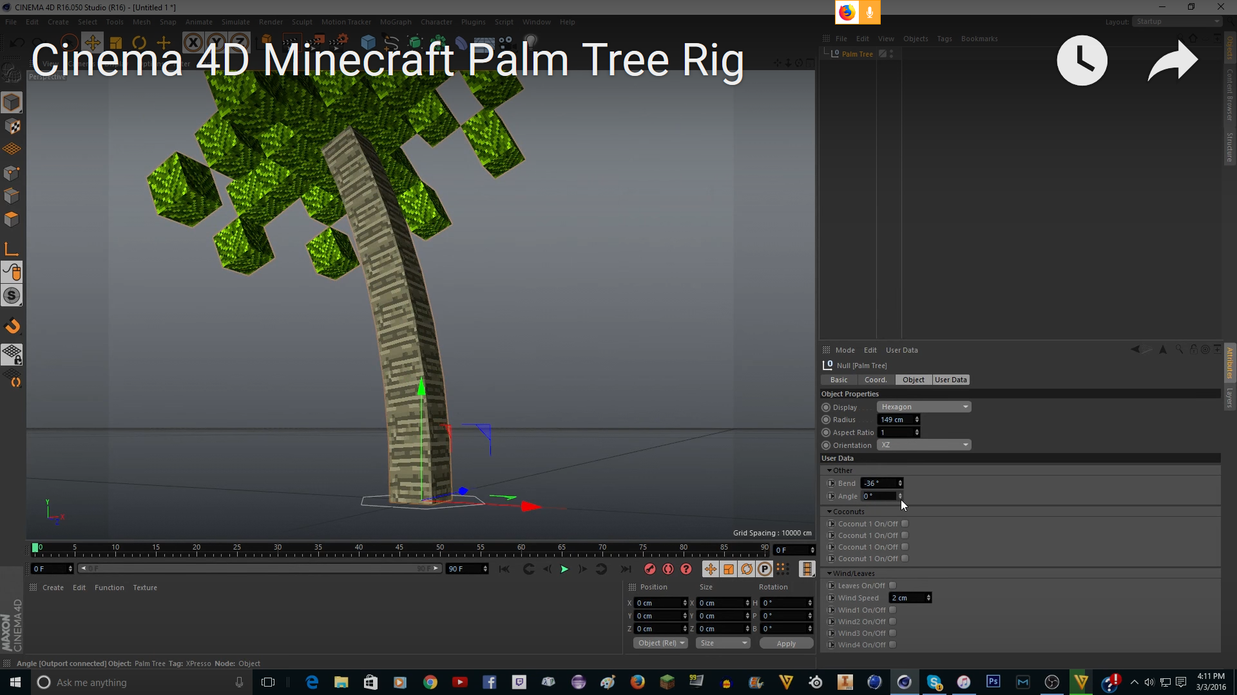Open Photoshop from the taskbar
This screenshot has width=1237, height=695.
click(x=993, y=682)
